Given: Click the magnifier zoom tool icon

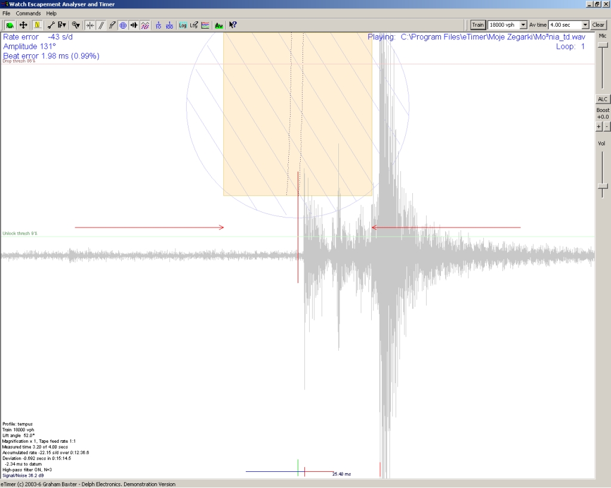Looking at the screenshot, I should [76, 25].
